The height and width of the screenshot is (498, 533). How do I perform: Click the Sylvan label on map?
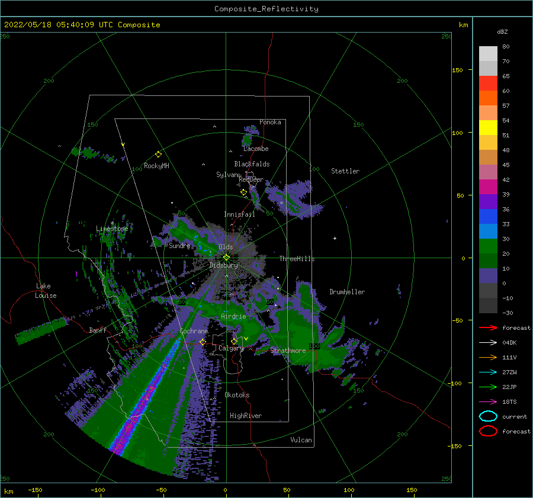click(x=227, y=175)
